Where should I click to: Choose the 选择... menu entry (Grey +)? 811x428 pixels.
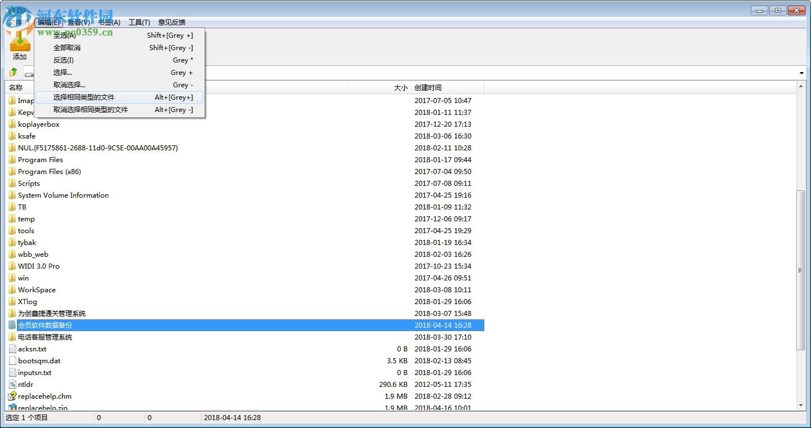click(x=119, y=72)
